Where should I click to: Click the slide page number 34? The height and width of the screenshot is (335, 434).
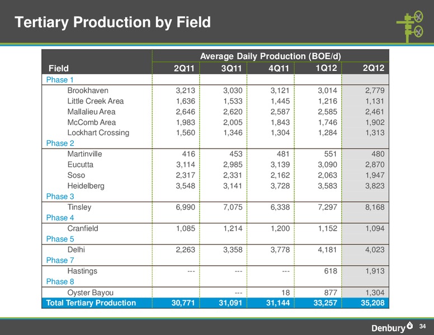[x=422, y=327]
